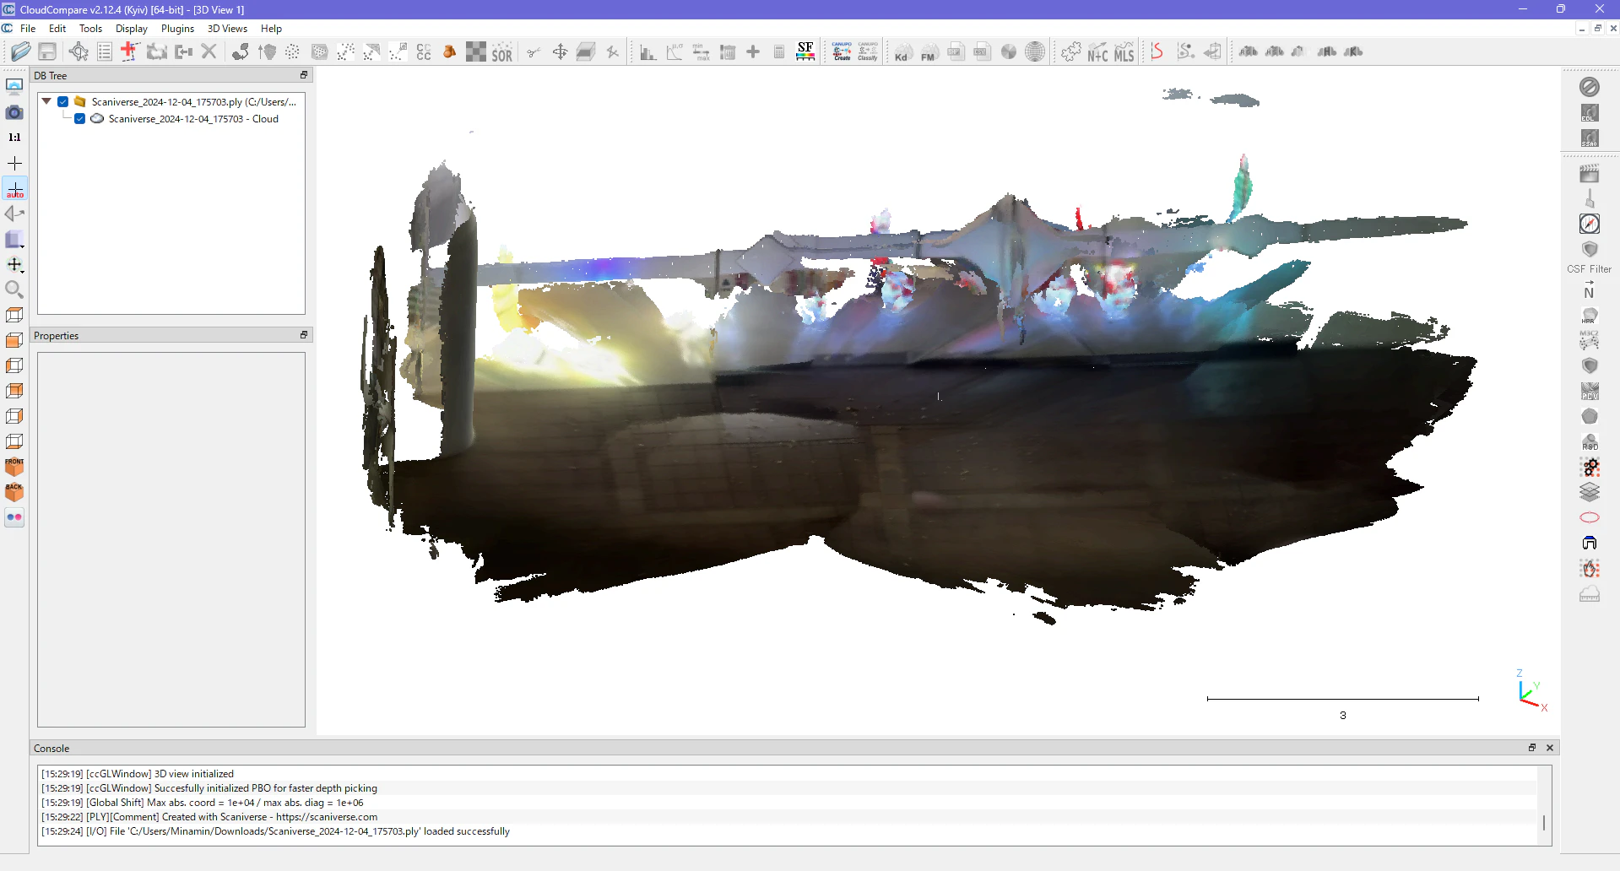Screen dimensions: 1620x871
Task: Uncheck the Scaniverse Cloud entity checkbox
Action: coord(80,119)
